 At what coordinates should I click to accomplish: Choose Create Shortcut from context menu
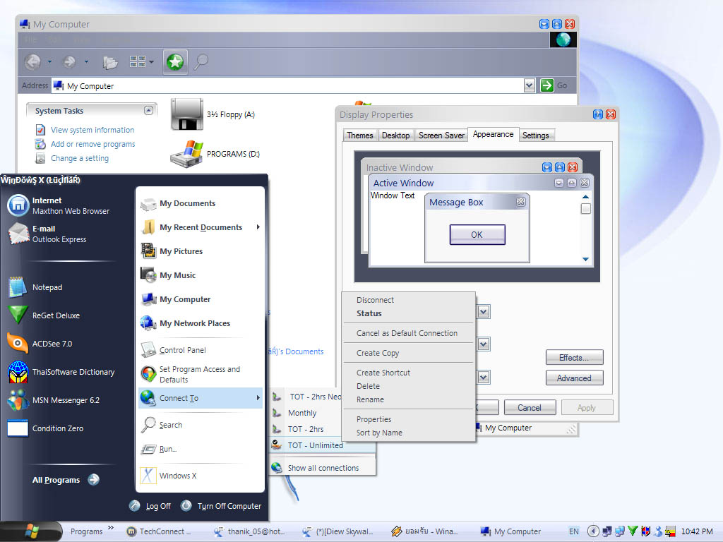pyautogui.click(x=383, y=373)
